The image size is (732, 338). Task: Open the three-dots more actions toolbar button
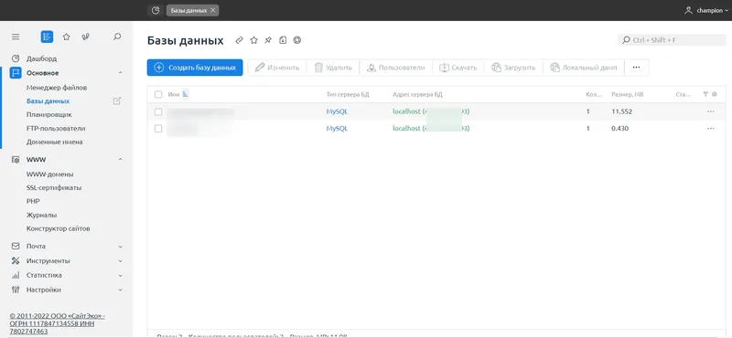click(636, 68)
